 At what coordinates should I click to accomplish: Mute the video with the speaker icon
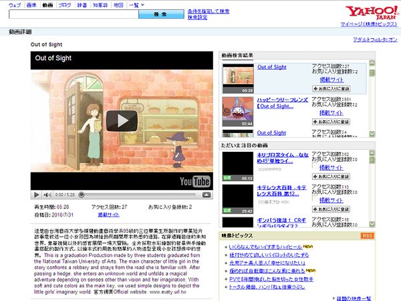(47, 195)
